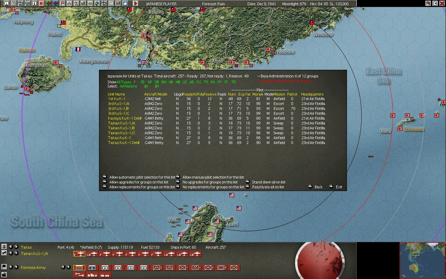Choose No upgrades for groups on list
Screen dimensions: 446x279
point(210,182)
